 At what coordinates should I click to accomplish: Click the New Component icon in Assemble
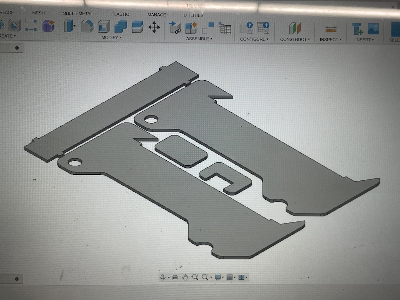(191, 28)
